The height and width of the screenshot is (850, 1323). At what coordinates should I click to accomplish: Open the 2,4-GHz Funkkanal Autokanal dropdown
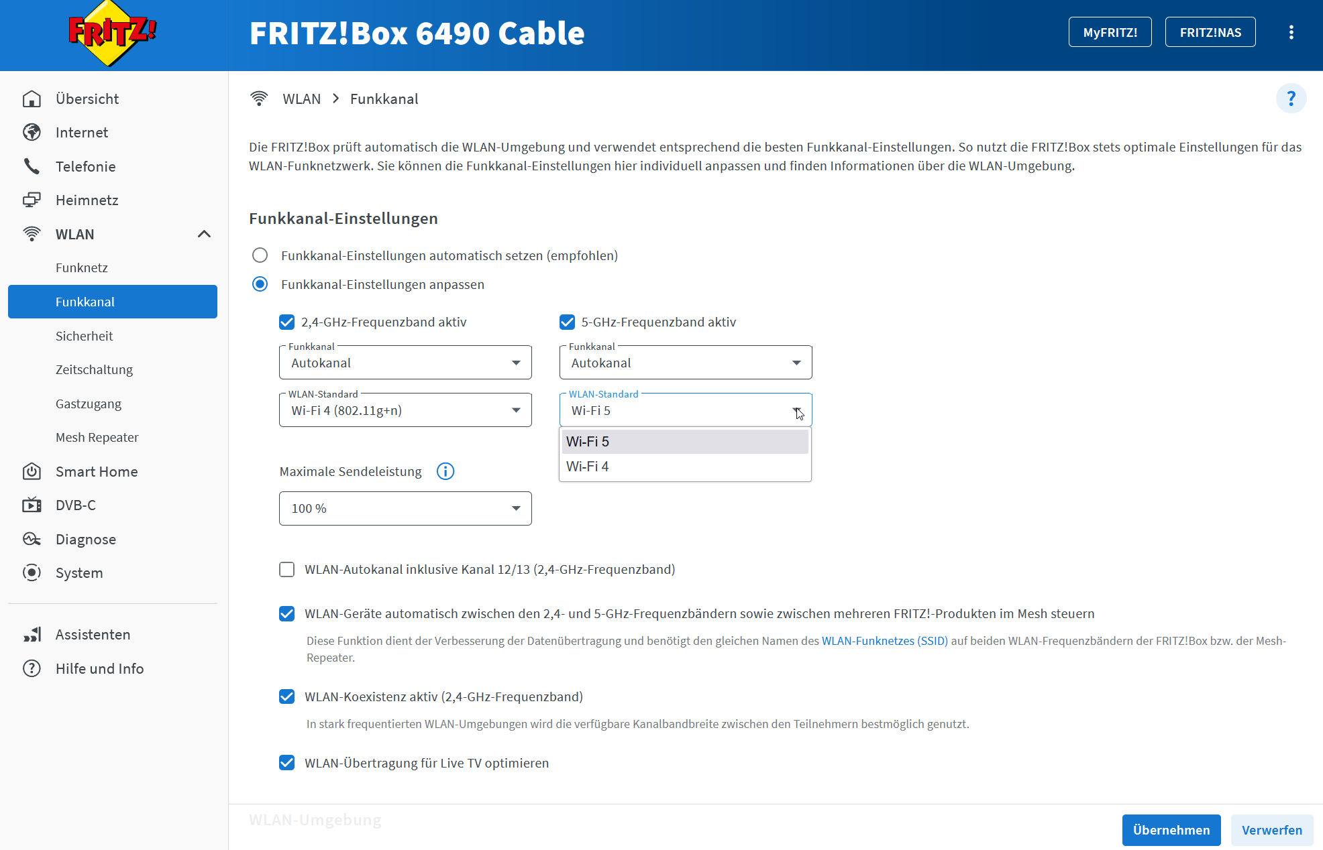[x=405, y=363]
